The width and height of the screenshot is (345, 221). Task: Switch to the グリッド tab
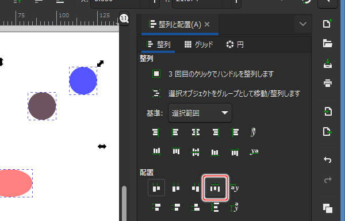tap(199, 45)
